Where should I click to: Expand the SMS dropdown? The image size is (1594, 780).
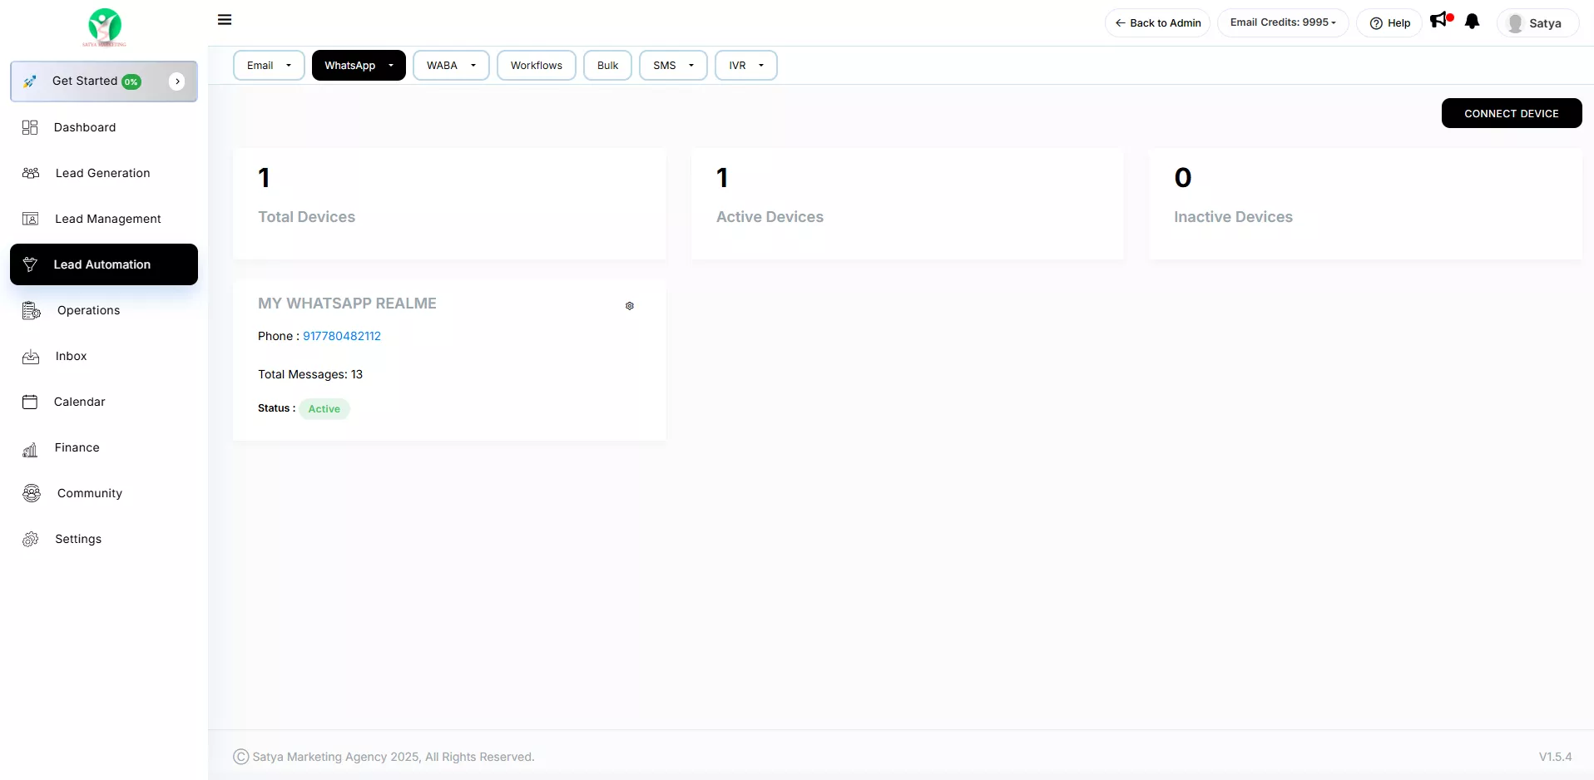pyautogui.click(x=673, y=66)
